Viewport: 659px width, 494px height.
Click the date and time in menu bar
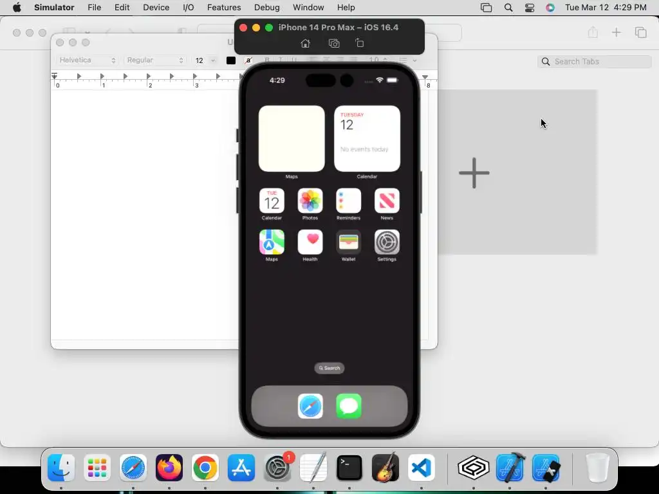point(606,8)
